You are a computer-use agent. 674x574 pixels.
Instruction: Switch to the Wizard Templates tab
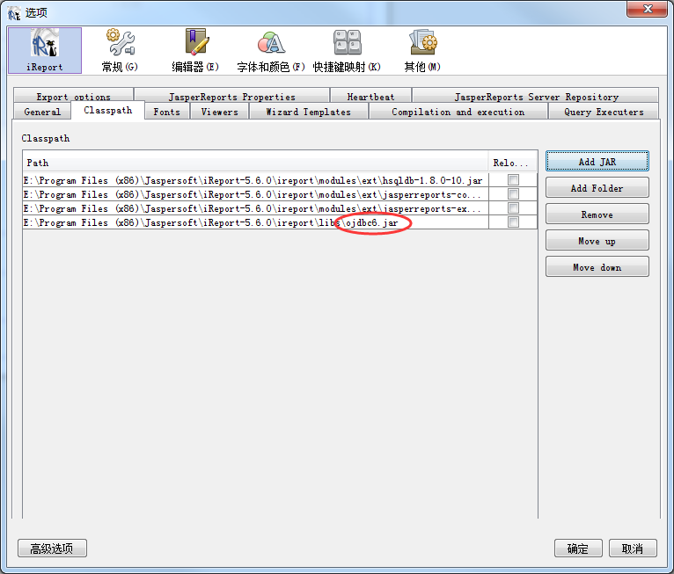[309, 112]
